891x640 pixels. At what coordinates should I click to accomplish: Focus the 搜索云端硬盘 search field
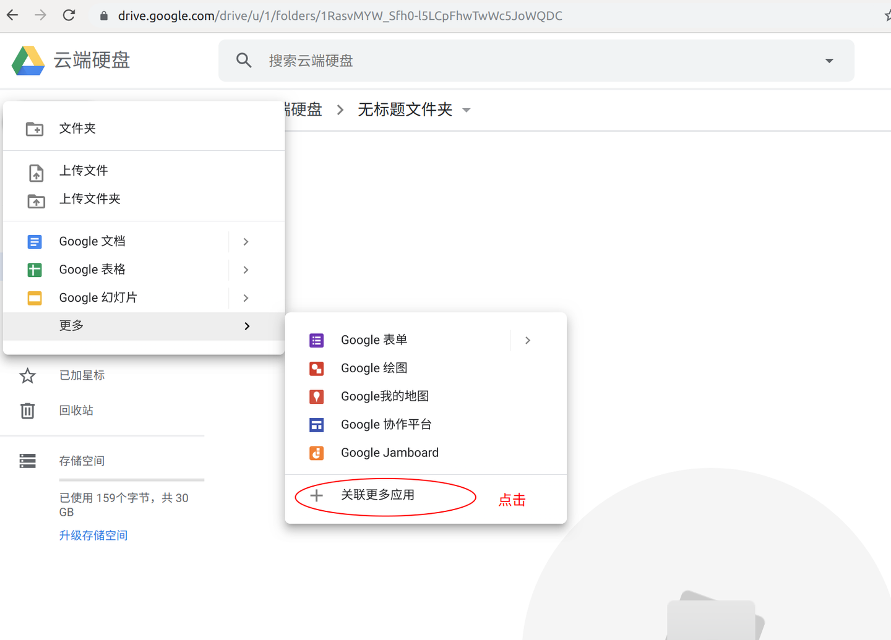pyautogui.click(x=536, y=61)
